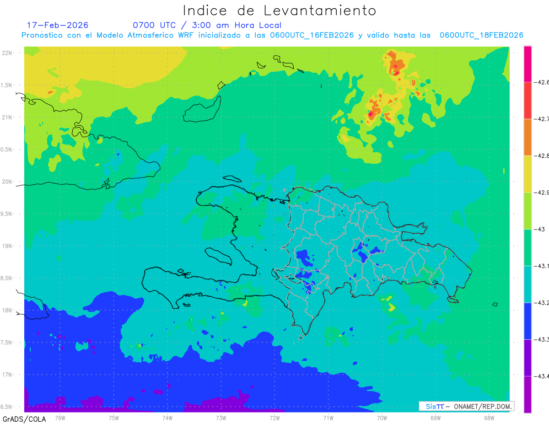Click the '-43.2' color bar value
The image size is (549, 424).
(541, 302)
